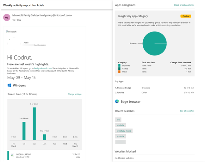The width and height of the screenshot is (205, 162).
Task: Click the 2 hr 13 min fortnite time
Action: pos(189,93)
